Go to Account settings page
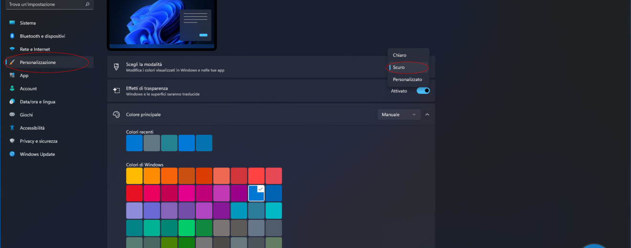Screen dimensions: 631x248 [49, 89]
